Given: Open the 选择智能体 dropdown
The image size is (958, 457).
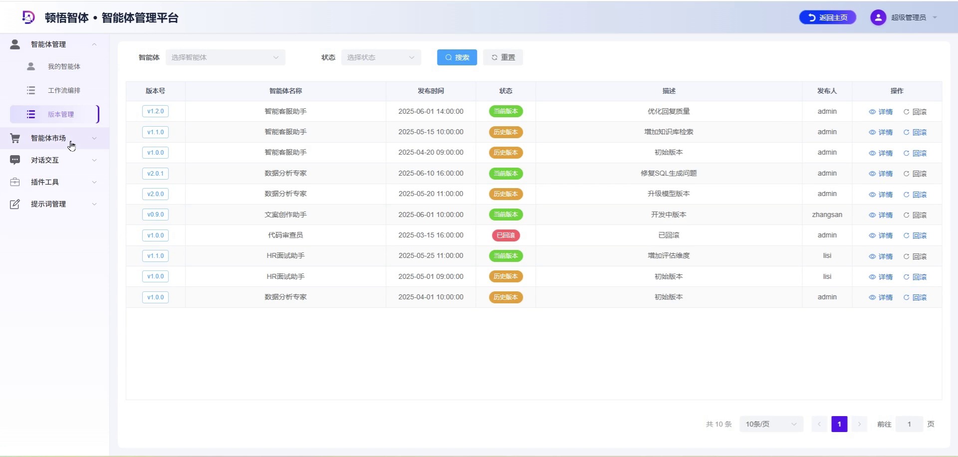Looking at the screenshot, I should tap(226, 57).
